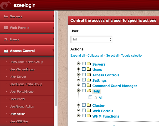Expand the Cluster tree node

click(78, 105)
